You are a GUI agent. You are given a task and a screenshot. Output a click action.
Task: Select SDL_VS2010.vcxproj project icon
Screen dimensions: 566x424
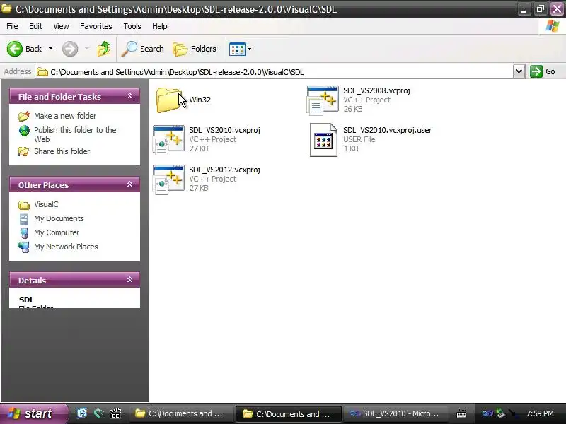pos(168,140)
